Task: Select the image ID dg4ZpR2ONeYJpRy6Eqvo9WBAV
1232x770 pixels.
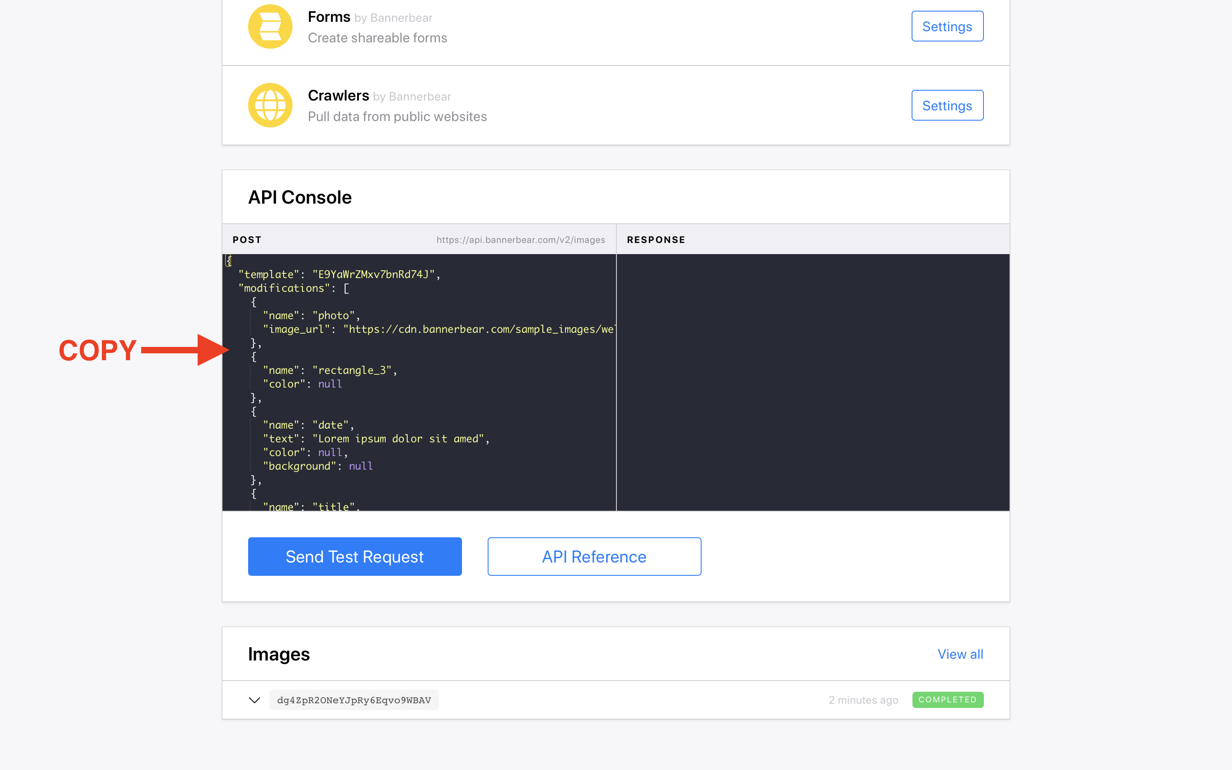Action: [354, 700]
